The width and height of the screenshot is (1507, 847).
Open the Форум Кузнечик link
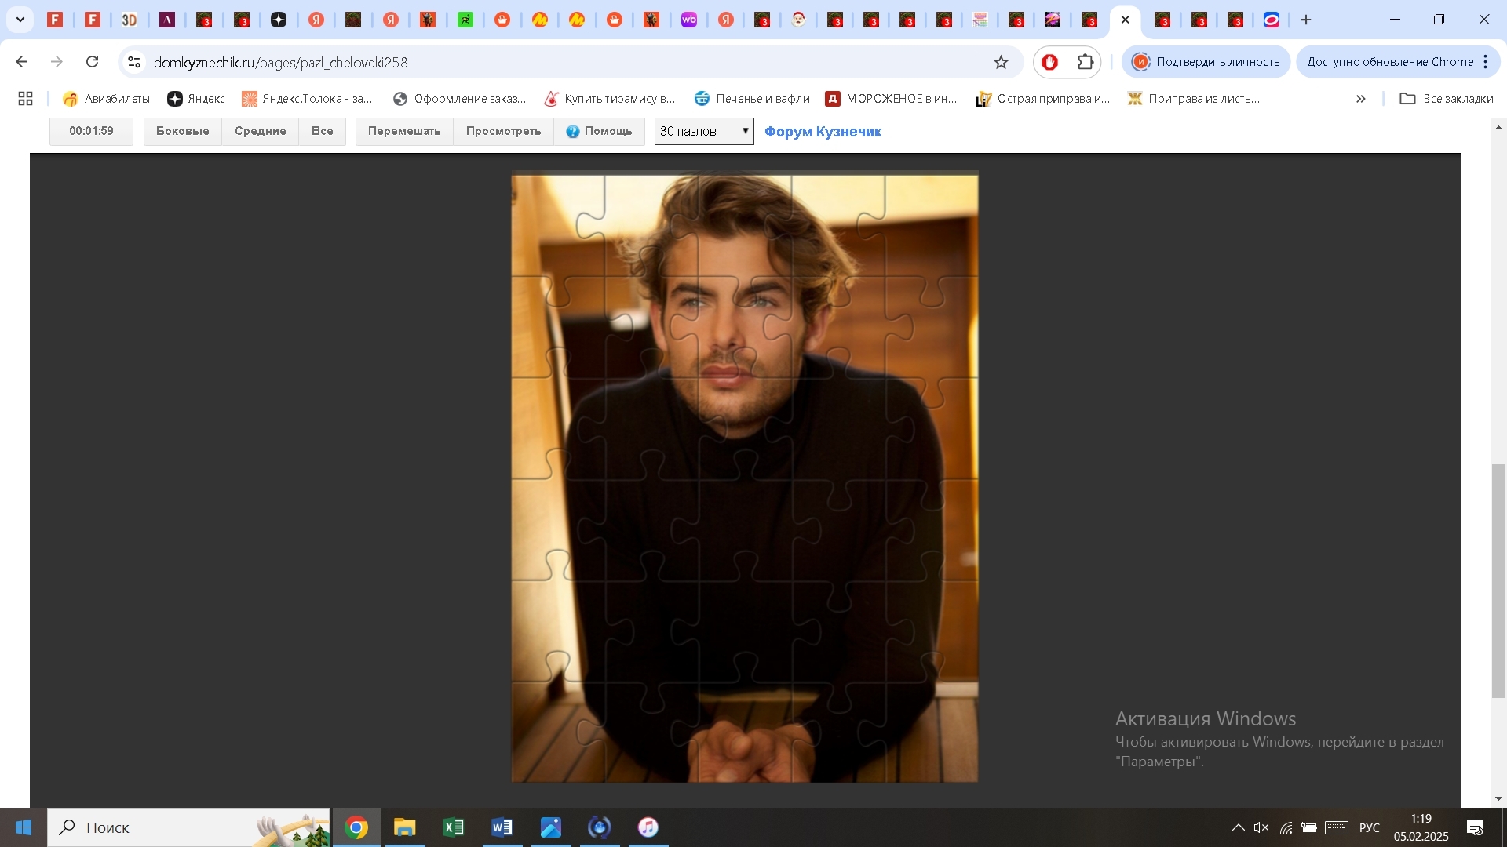pyautogui.click(x=823, y=132)
